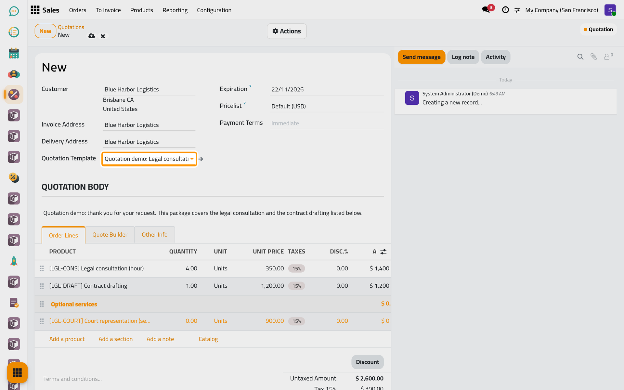Open the Calendar app icon in sidebar
624x390 pixels.
(14, 53)
